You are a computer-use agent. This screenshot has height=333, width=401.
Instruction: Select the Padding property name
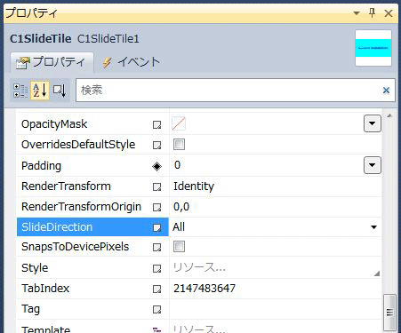click(x=41, y=166)
